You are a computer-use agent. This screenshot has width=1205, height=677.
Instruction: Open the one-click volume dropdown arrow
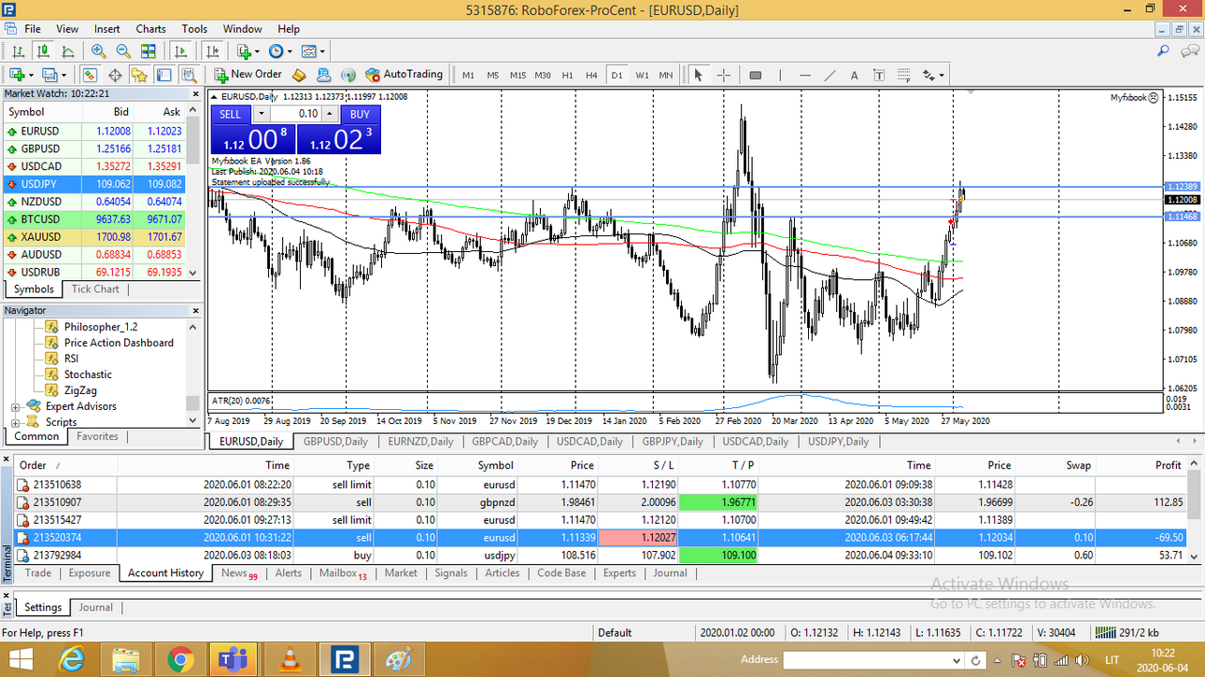261,114
